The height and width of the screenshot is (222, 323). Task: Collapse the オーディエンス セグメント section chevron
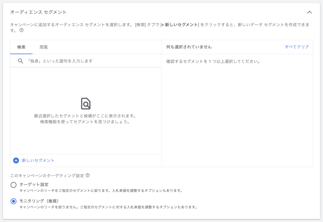click(309, 12)
